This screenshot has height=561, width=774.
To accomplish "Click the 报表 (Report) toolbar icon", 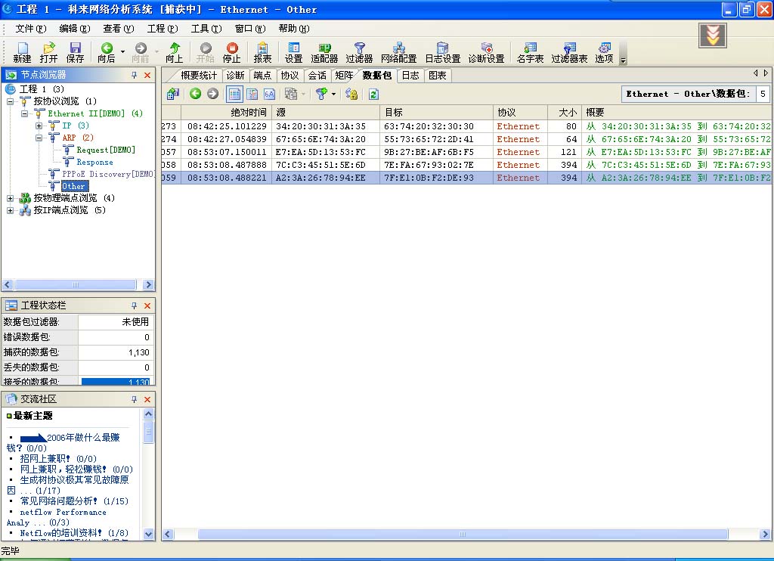I will click(262, 51).
